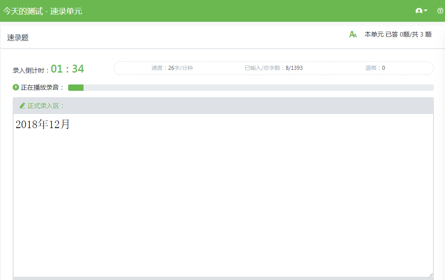
Task: Click the microphone recording status icon
Action: click(16, 87)
